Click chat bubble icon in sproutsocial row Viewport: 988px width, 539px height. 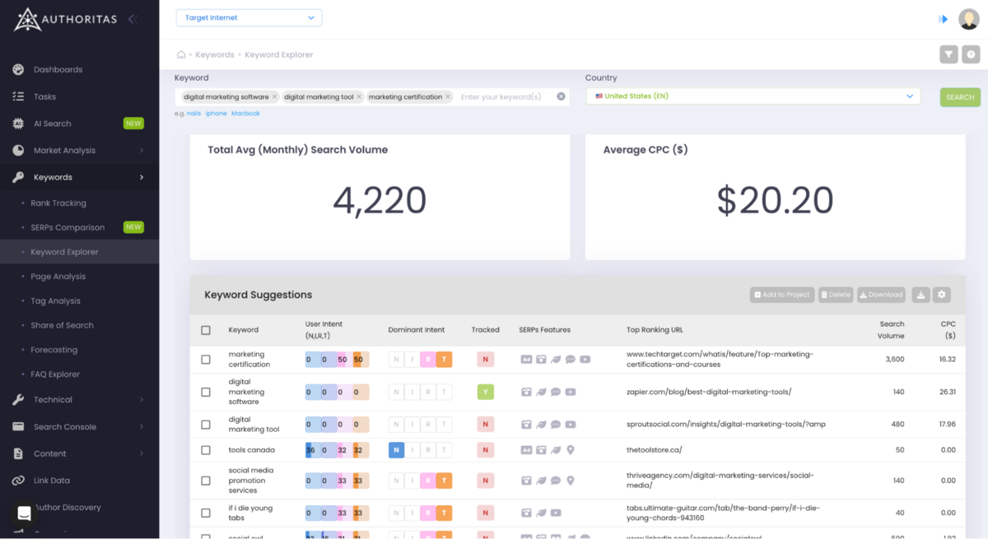click(556, 425)
